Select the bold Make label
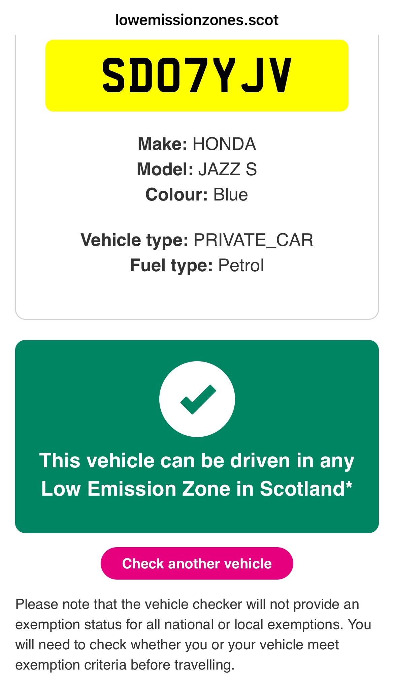This screenshot has height=681, width=394. pyautogui.click(x=162, y=144)
